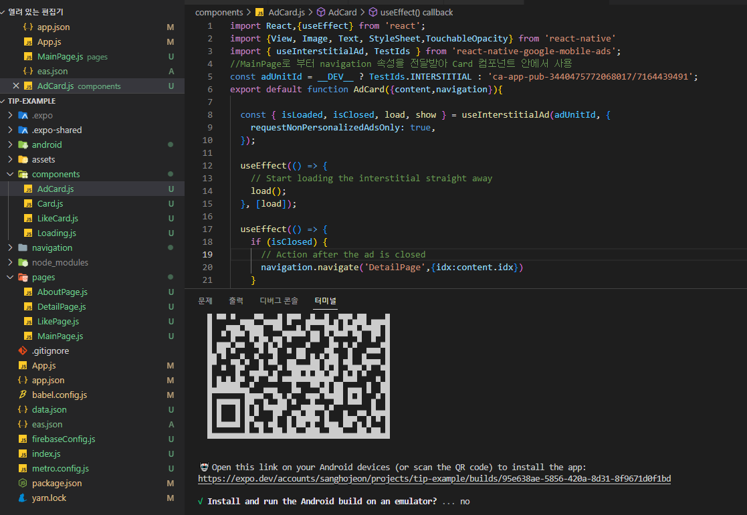
Task: Switch to 디버그 콘솔 tab
Action: [x=279, y=300]
